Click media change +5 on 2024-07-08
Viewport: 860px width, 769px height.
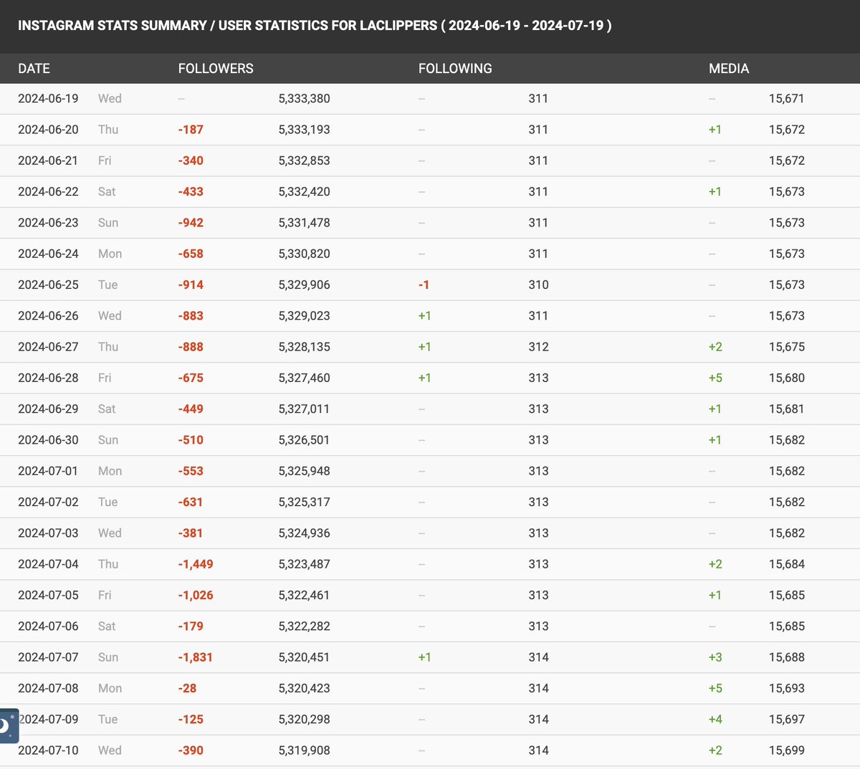715,689
